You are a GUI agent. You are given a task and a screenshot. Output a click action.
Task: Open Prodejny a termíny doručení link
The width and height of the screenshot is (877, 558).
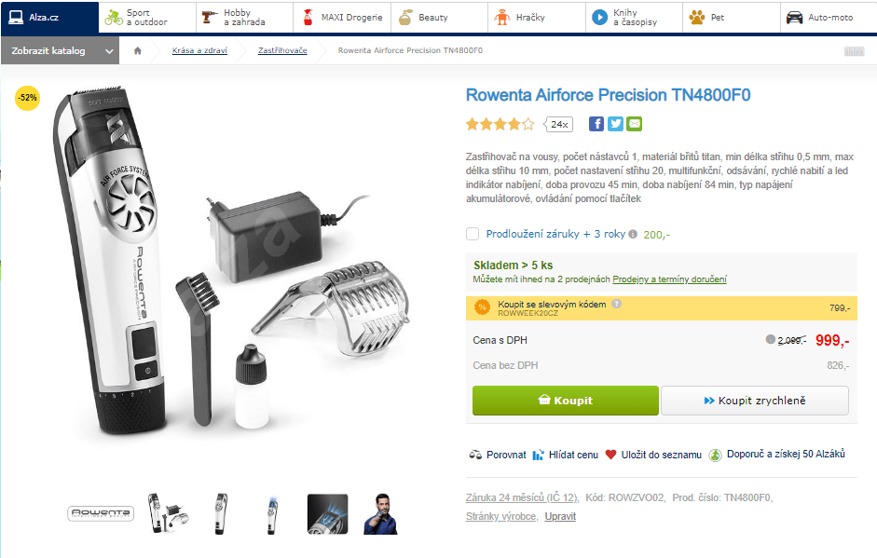669,279
